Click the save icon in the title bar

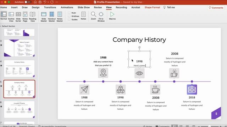coord(40,2)
